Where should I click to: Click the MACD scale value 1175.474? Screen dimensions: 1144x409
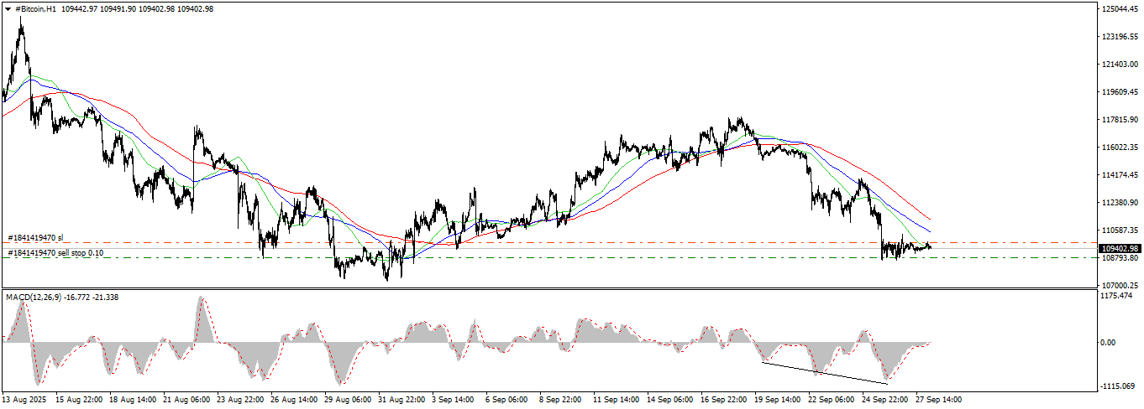click(x=1116, y=296)
